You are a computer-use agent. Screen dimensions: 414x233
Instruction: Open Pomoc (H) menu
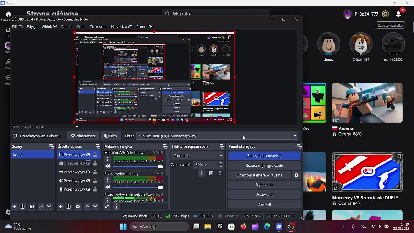tap(145, 27)
